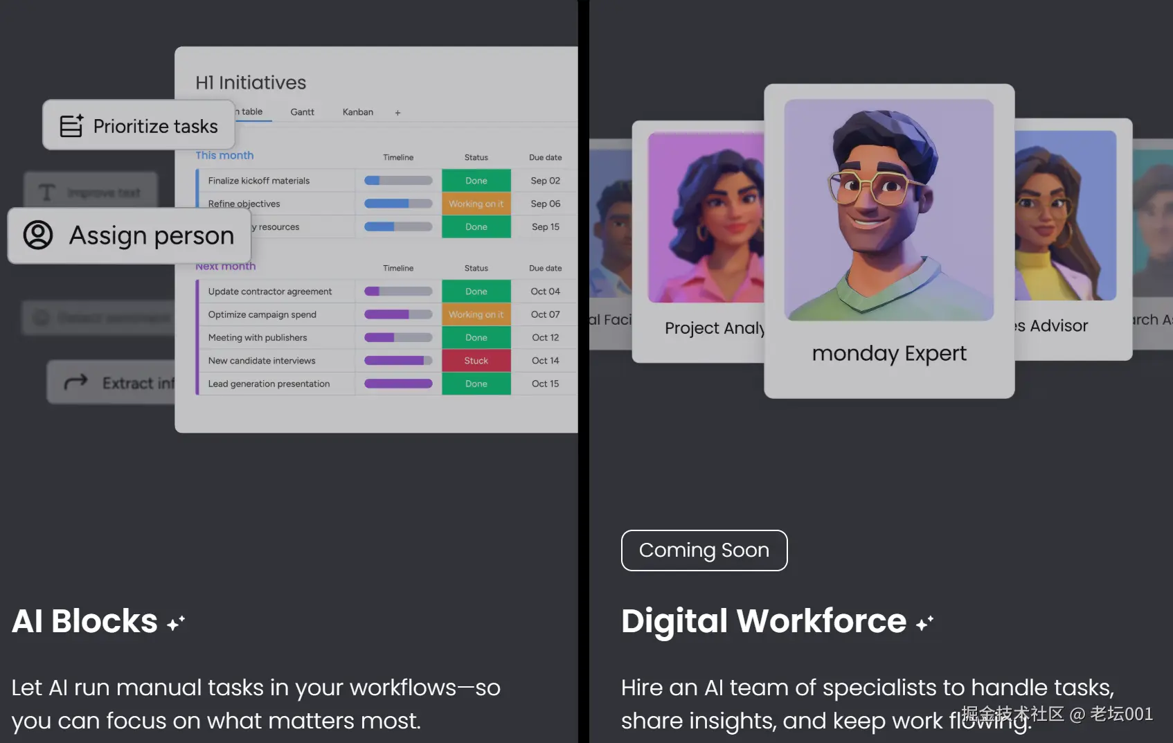Click the Refine objectives timeline bar
This screenshot has width=1173, height=743.
pyautogui.click(x=398, y=204)
